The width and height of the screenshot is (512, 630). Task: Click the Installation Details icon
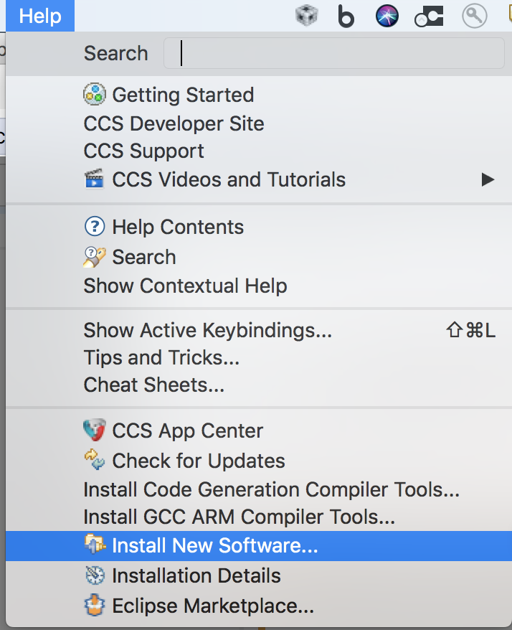(95, 575)
